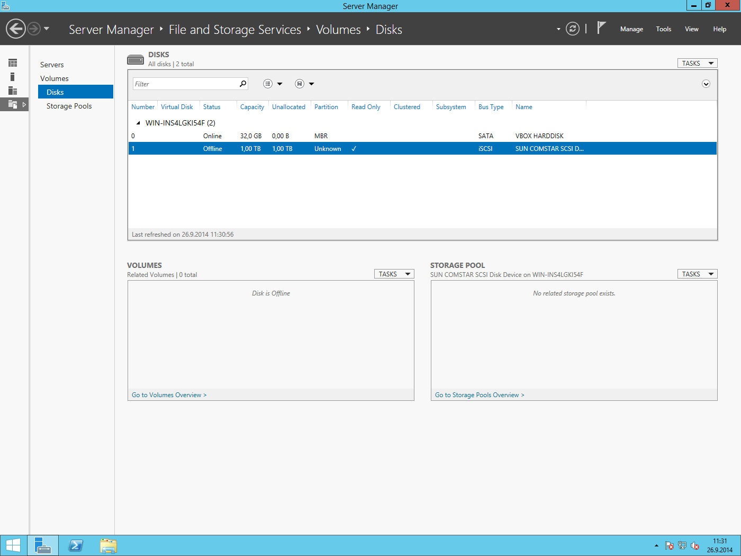Click the Filter input field
This screenshot has height=556, width=741.
coord(185,84)
